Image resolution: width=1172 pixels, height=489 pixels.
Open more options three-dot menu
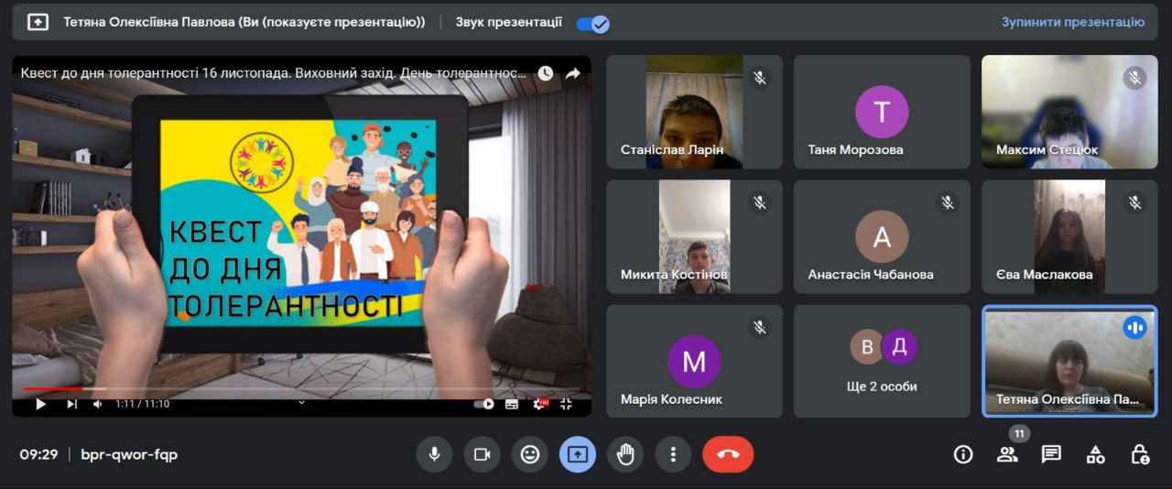(x=673, y=454)
